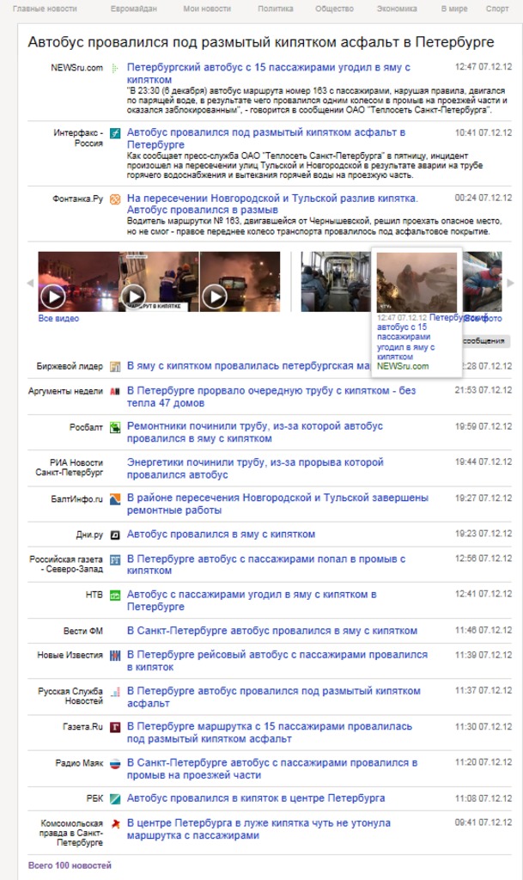Open НТВ headline Автобус с пассажирами угодил
This screenshot has height=880, width=523.
coord(252,600)
